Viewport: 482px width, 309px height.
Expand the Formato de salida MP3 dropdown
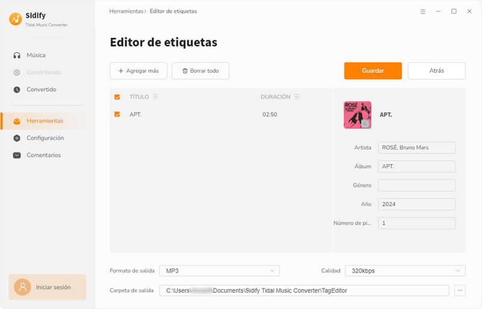click(x=219, y=271)
